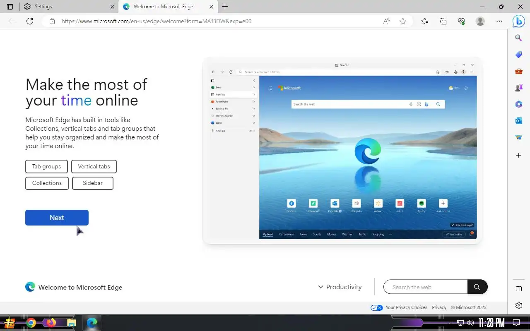Click Welcome to Microsoft Edge footer logo
The image size is (530, 331).
point(74,287)
